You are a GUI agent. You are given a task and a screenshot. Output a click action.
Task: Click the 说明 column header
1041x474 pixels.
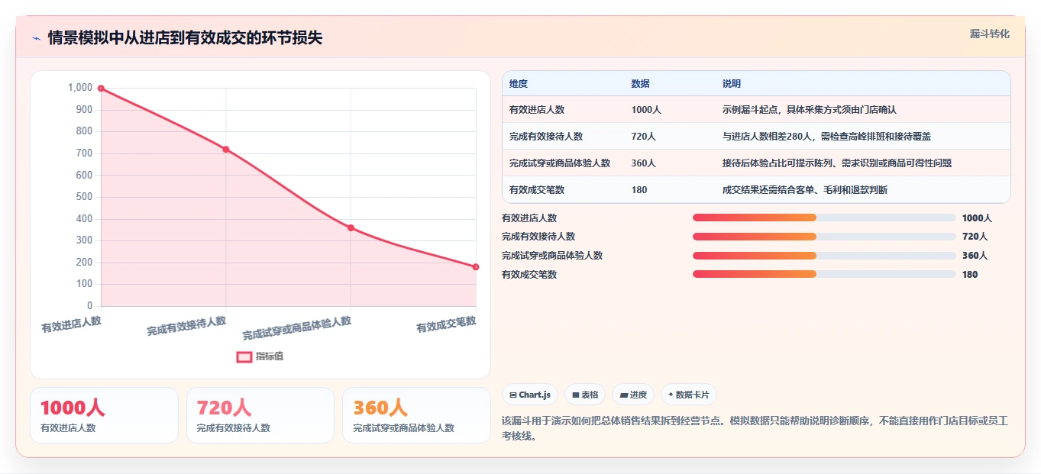pos(732,84)
